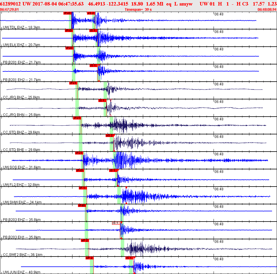Click the iPd0 flag on PB B203 EHZ trace
The height and width of the screenshot is (274, 277).
82,205
